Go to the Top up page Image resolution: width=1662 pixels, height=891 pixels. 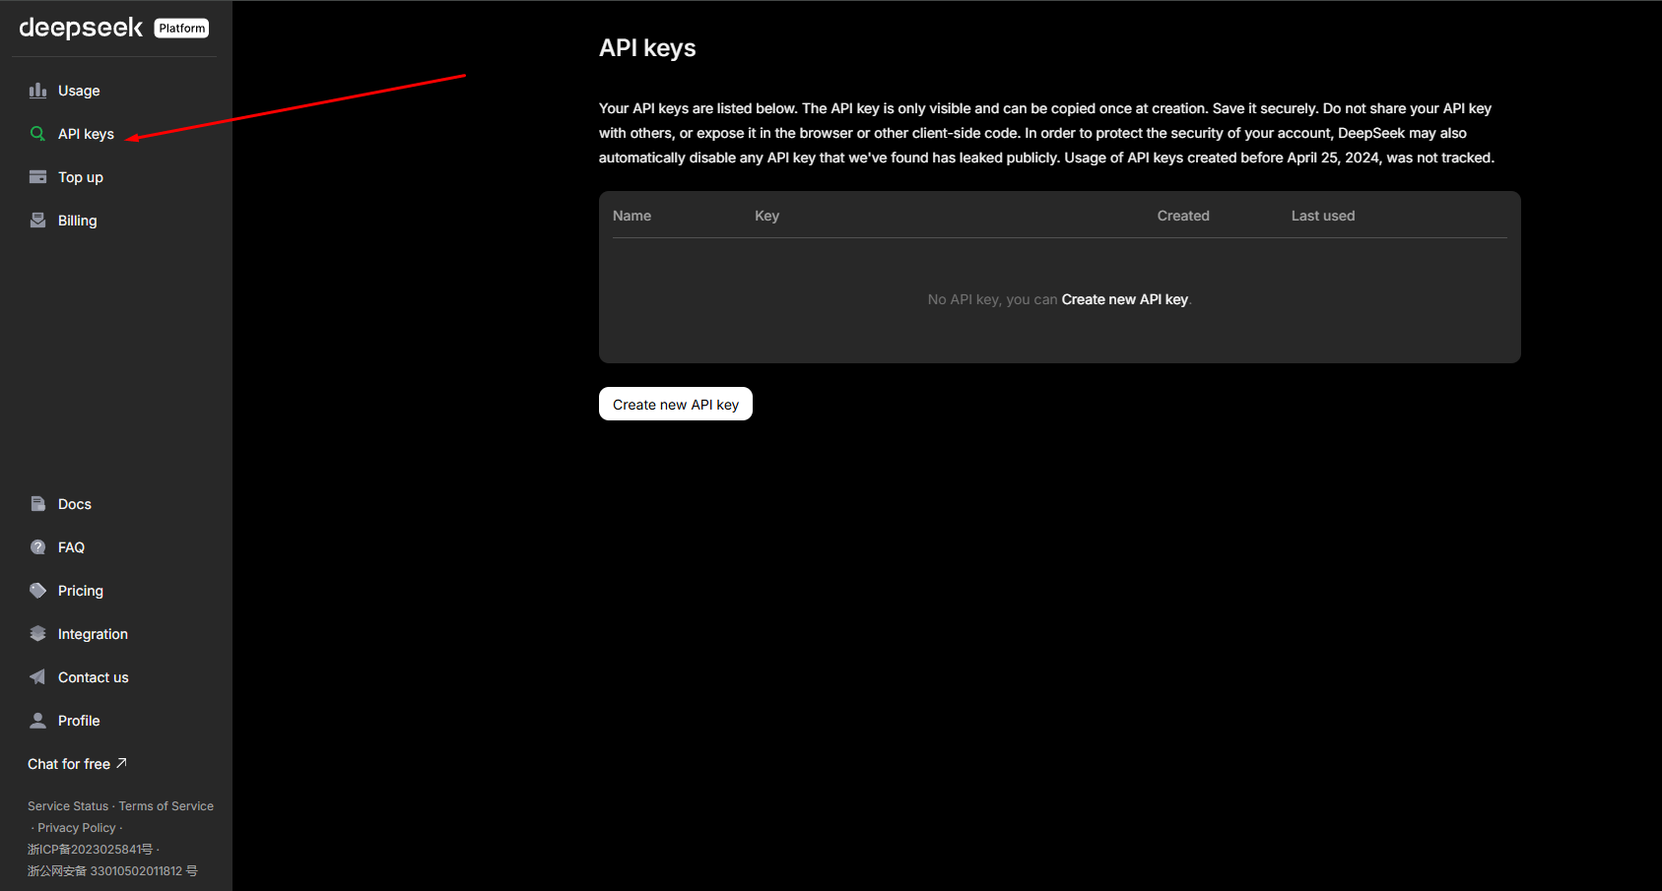coord(81,177)
